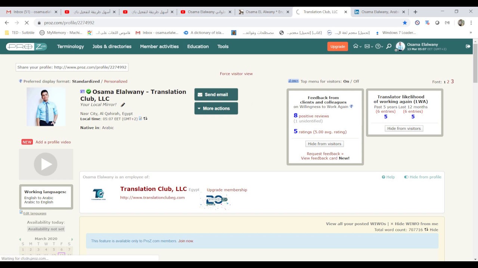Viewport: 478px width, 268px height.
Task: Click the logout icon at header right
Action: click(x=468, y=46)
